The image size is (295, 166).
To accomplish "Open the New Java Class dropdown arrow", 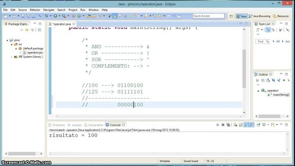I will pos(83,16).
